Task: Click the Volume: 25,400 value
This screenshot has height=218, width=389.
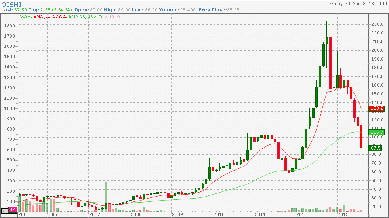Action: (x=177, y=10)
